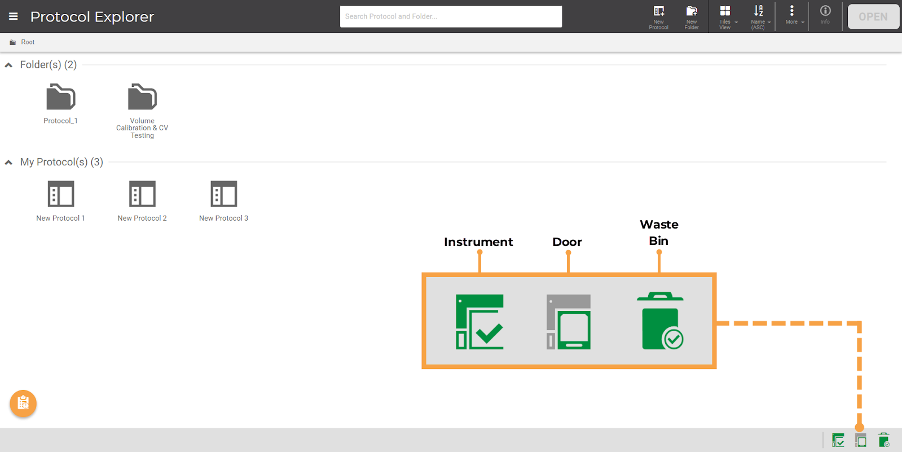This screenshot has height=452, width=902.
Task: Collapse the My Protocol(s) section
Action: click(x=8, y=163)
